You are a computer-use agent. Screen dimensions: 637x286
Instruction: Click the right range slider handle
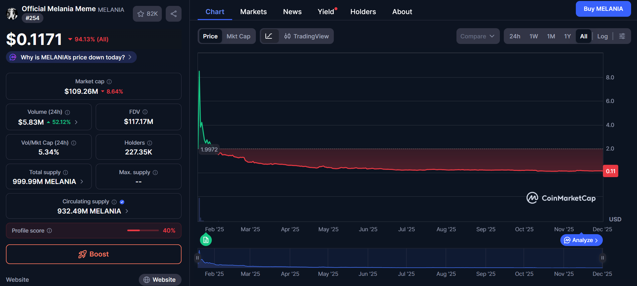pos(602,258)
